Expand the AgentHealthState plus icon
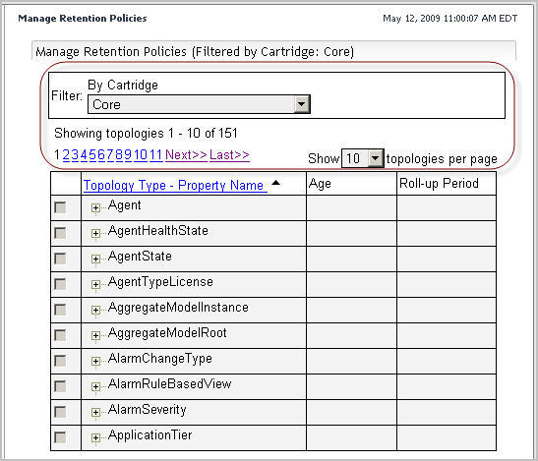The height and width of the screenshot is (461, 538). click(95, 233)
